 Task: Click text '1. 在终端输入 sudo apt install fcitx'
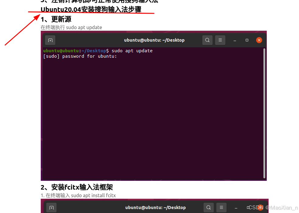(x=78, y=195)
